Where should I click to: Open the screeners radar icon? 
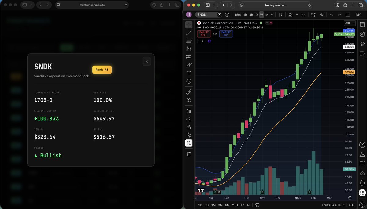point(362,144)
